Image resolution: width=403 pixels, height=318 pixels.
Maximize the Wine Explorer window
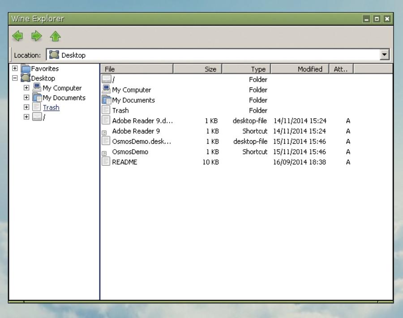(x=377, y=19)
